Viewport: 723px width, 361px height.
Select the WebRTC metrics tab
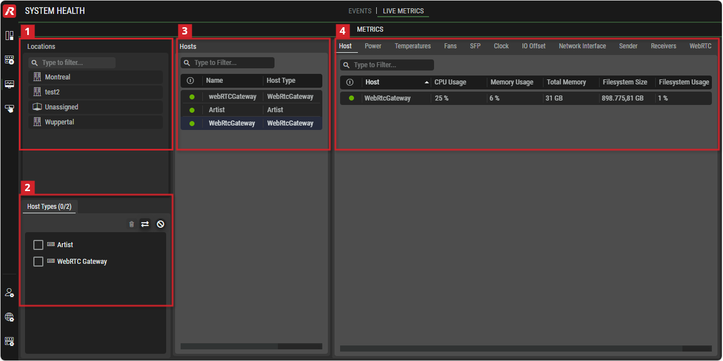pos(700,46)
